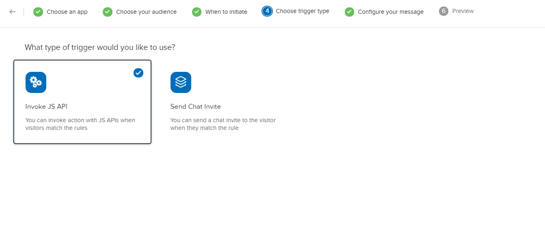This screenshot has width=545, height=248.
Task: Open the Preview step
Action: [x=456, y=11]
